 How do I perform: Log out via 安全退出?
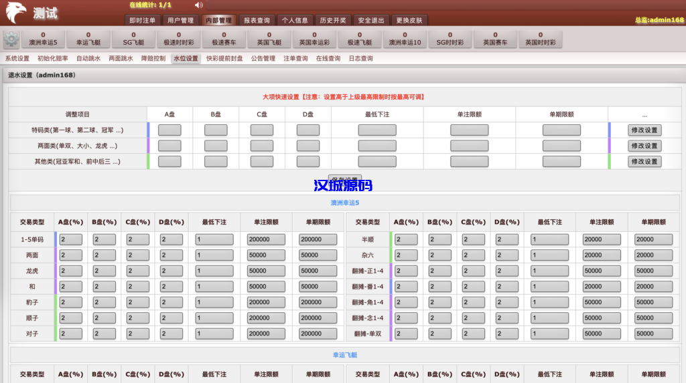click(370, 21)
